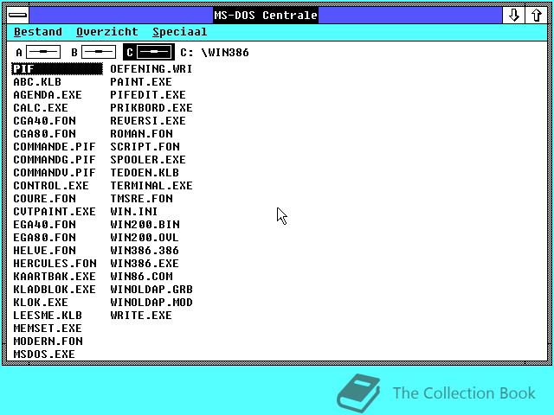This screenshot has height=415, width=554.
Task: Select KLADBLOK.EXE file
Action: (55, 290)
